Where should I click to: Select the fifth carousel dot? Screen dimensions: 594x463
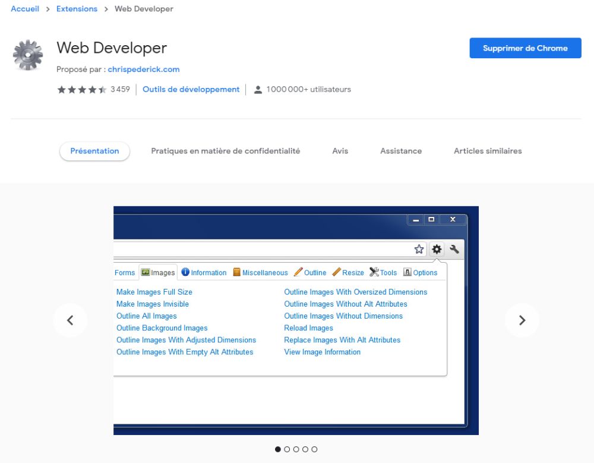pos(314,449)
